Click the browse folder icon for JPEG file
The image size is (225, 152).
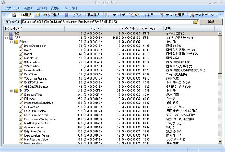[195, 22]
